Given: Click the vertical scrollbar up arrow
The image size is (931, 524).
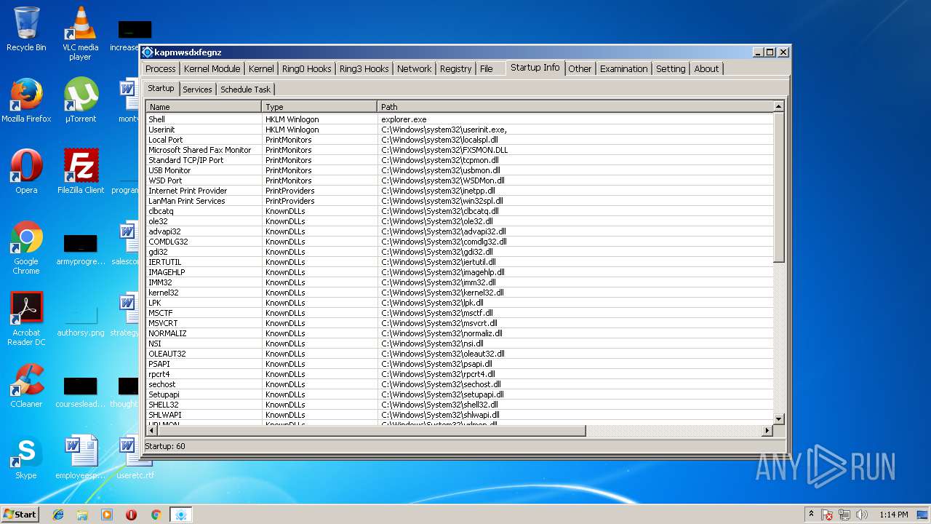Looking at the screenshot, I should pyautogui.click(x=778, y=106).
